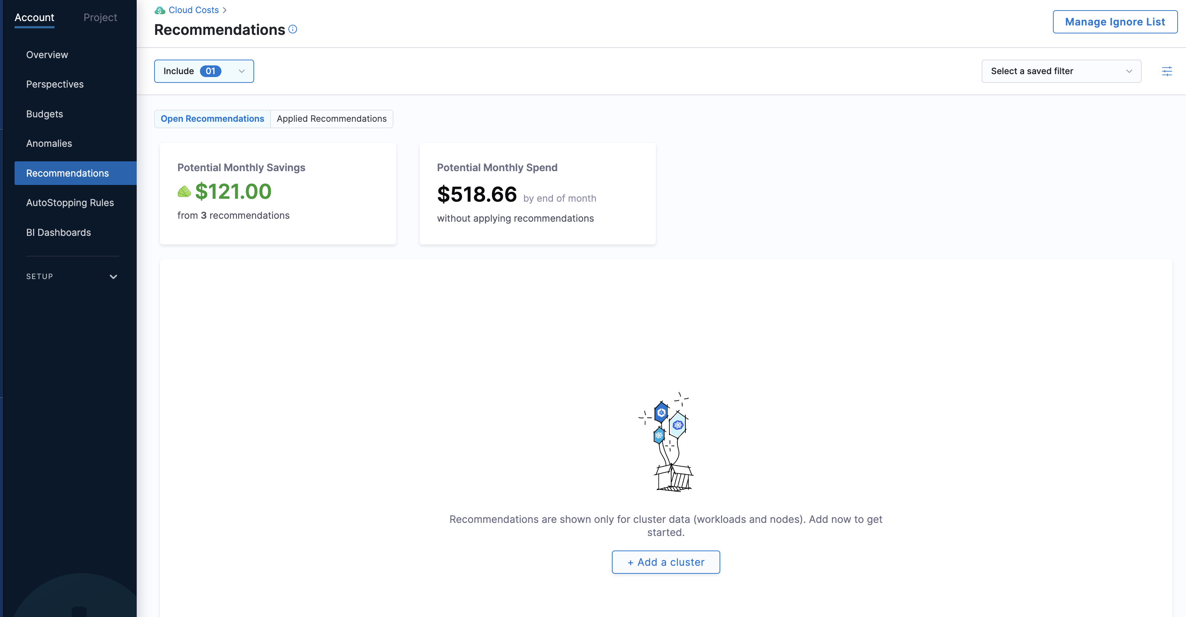
Task: Select the Open Recommendations tab
Action: [212, 119]
